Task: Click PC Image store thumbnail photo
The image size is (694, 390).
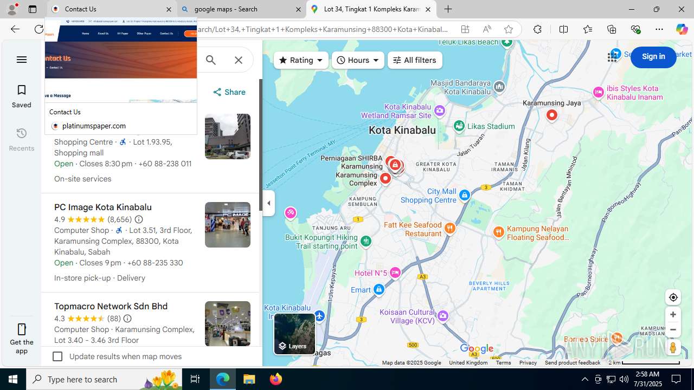Action: pyautogui.click(x=228, y=225)
